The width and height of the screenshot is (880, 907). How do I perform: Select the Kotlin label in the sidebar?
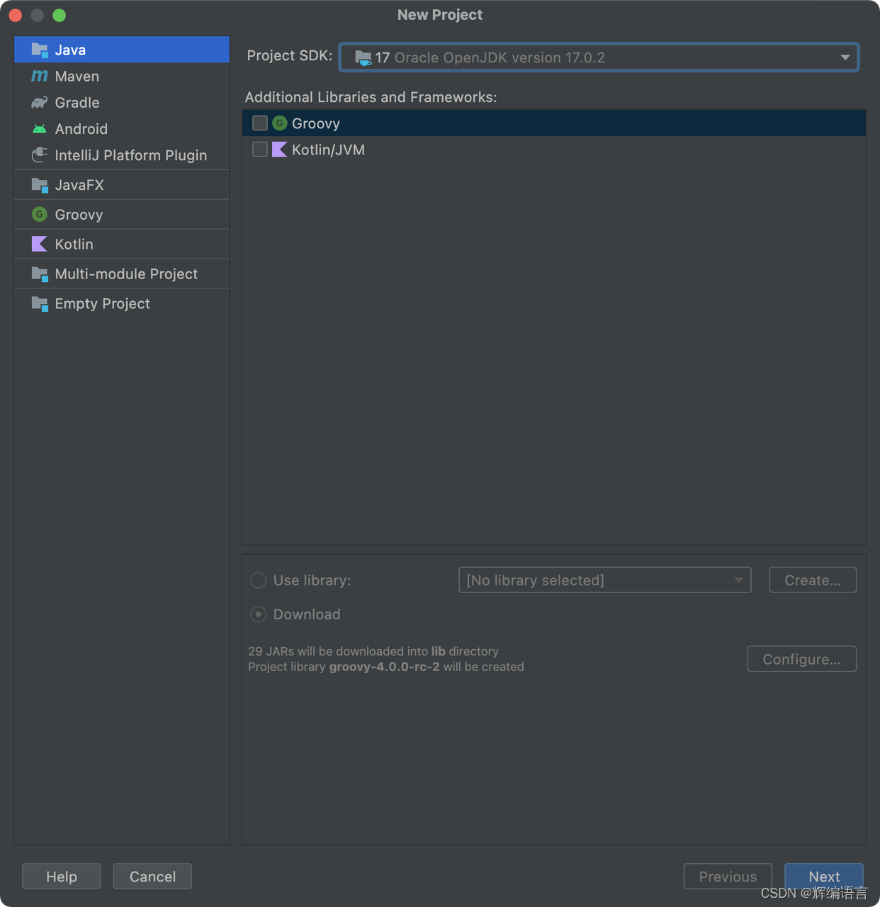74,244
